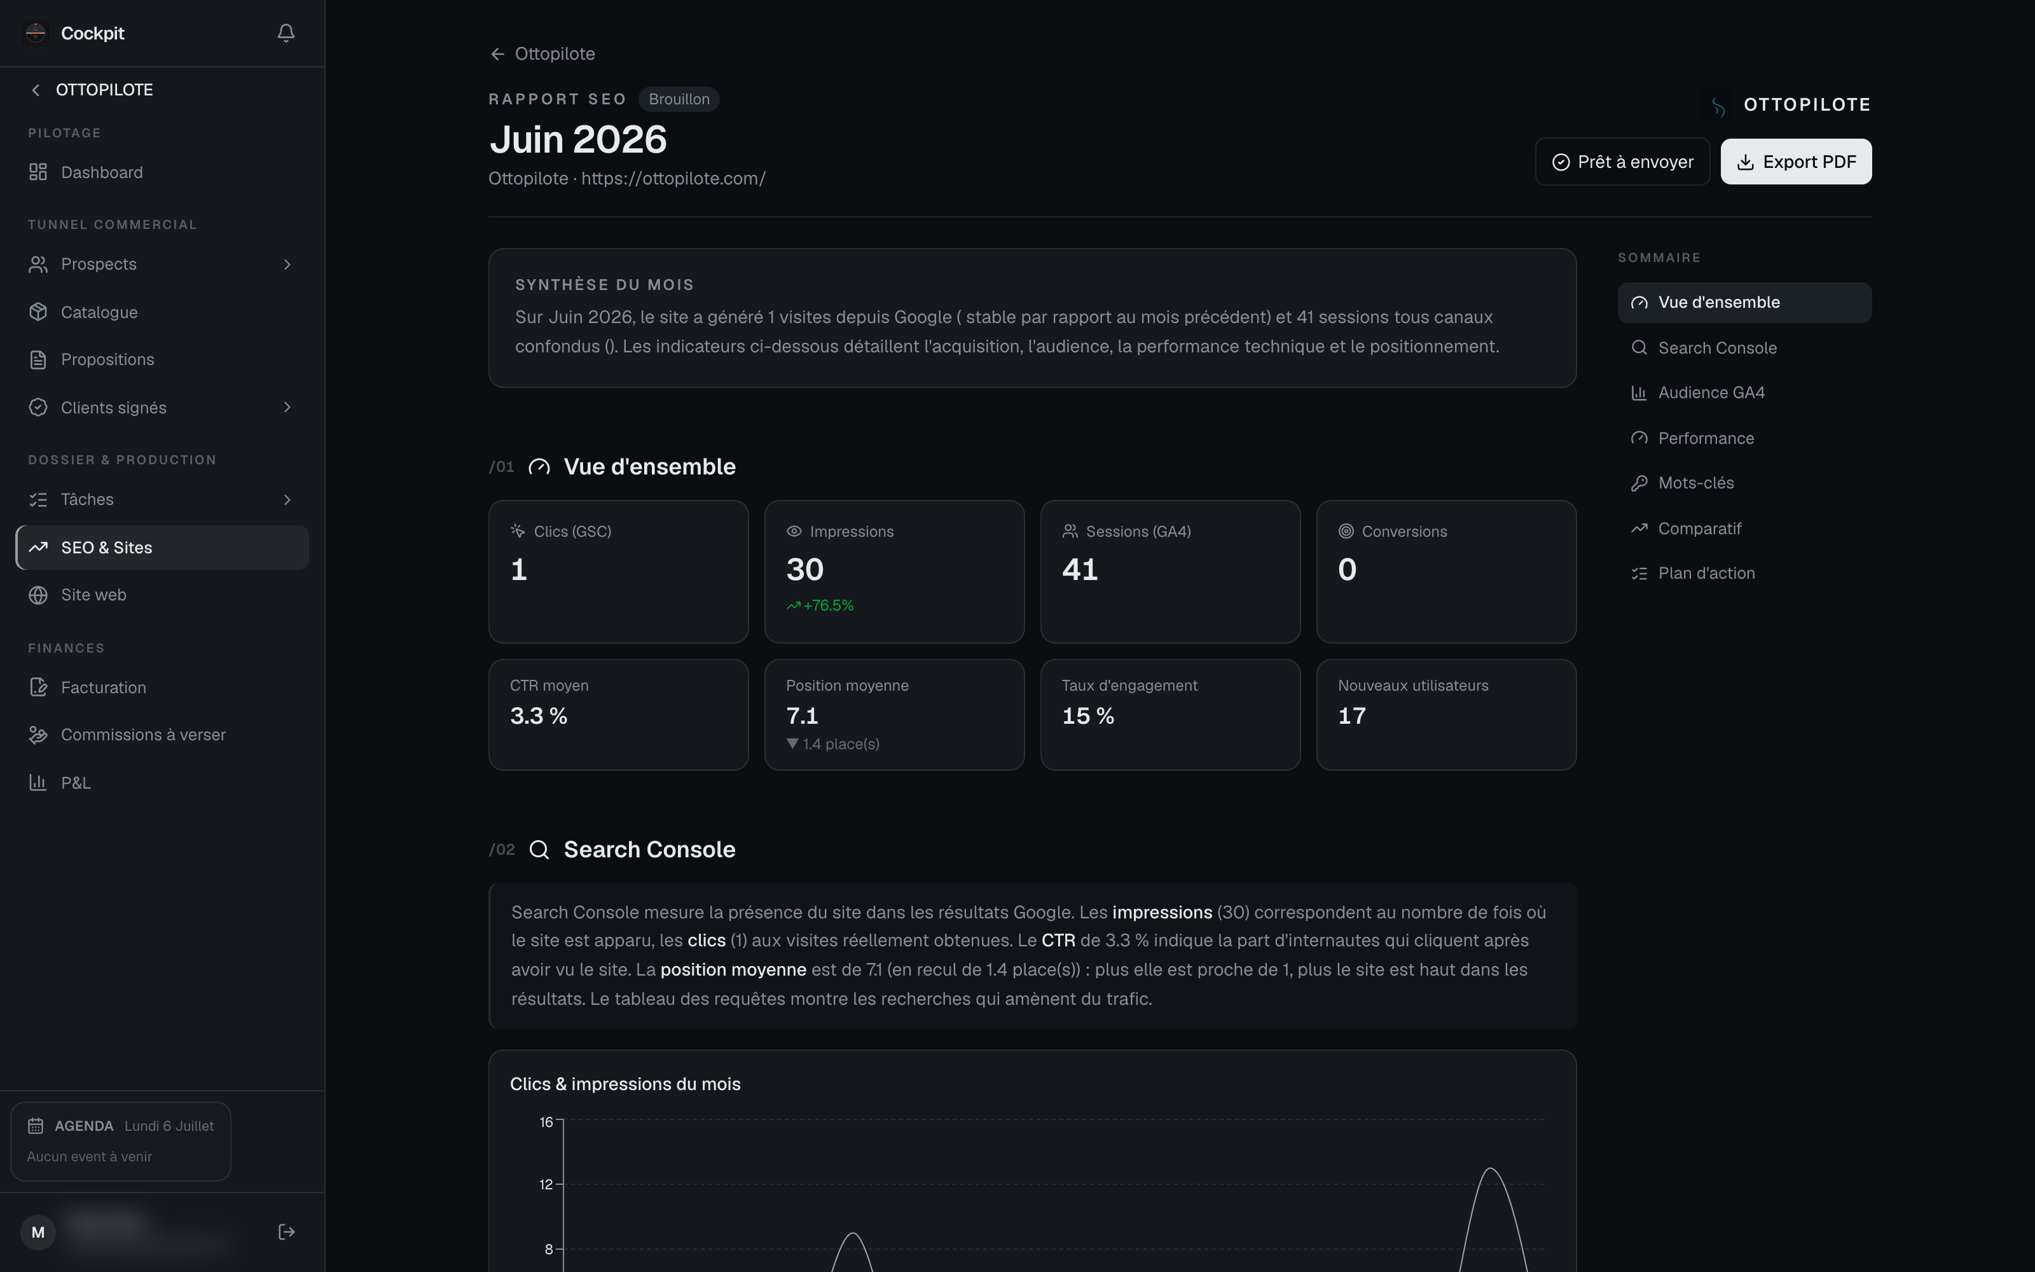The width and height of the screenshot is (2035, 1272).
Task: Click the Vue d'ensemble gauge heading icon
Action: [539, 467]
